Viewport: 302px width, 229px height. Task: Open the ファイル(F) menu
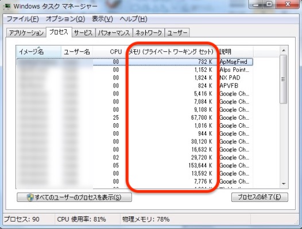23,19
